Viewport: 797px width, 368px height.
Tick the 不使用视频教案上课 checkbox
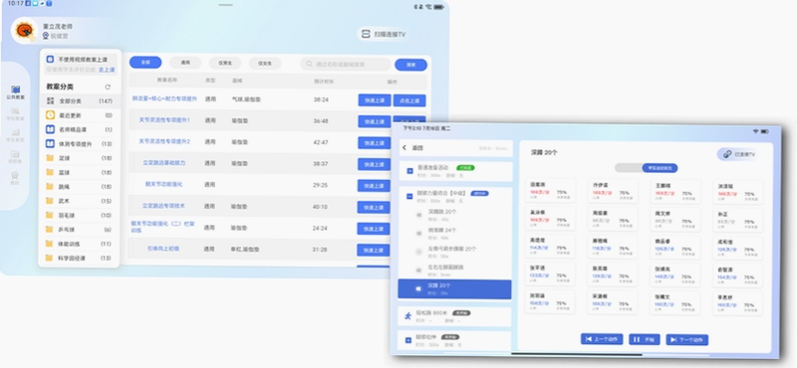[x=50, y=60]
